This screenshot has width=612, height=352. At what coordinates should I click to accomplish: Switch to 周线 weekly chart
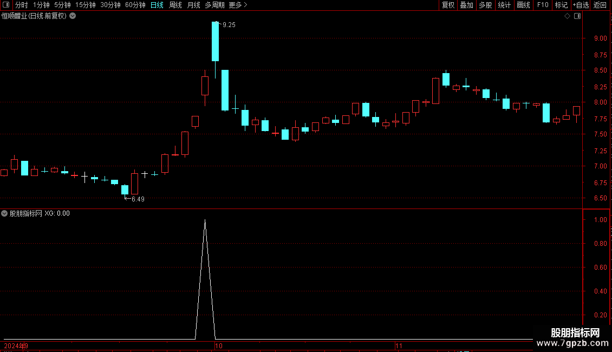(175, 5)
